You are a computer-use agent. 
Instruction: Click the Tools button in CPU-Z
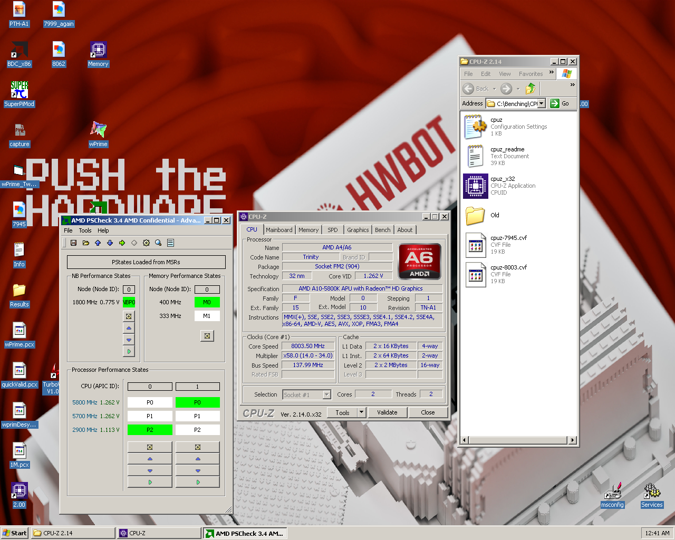click(342, 412)
